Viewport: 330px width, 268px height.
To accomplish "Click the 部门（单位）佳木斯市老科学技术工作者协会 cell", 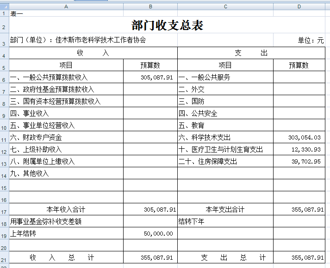I will (x=93, y=40).
